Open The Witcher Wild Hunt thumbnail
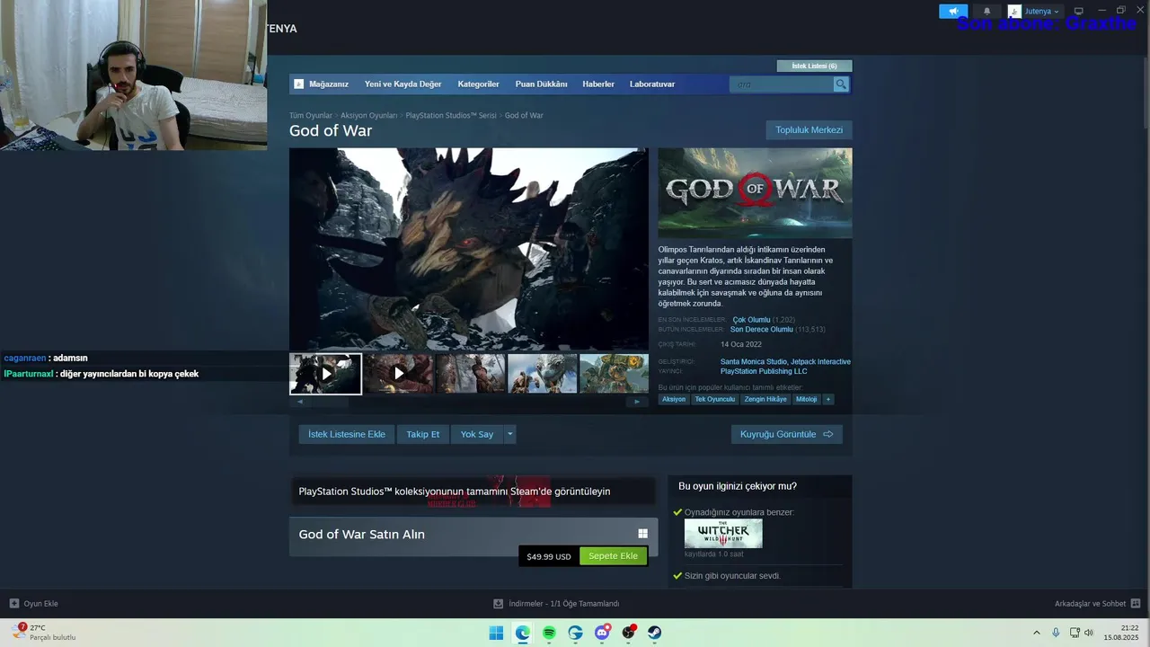This screenshot has width=1150, height=647. 723,534
